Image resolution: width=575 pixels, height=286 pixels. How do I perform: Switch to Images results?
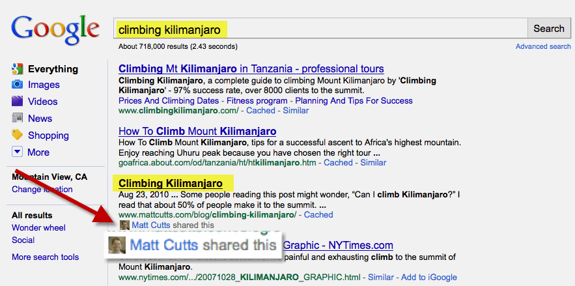point(44,85)
